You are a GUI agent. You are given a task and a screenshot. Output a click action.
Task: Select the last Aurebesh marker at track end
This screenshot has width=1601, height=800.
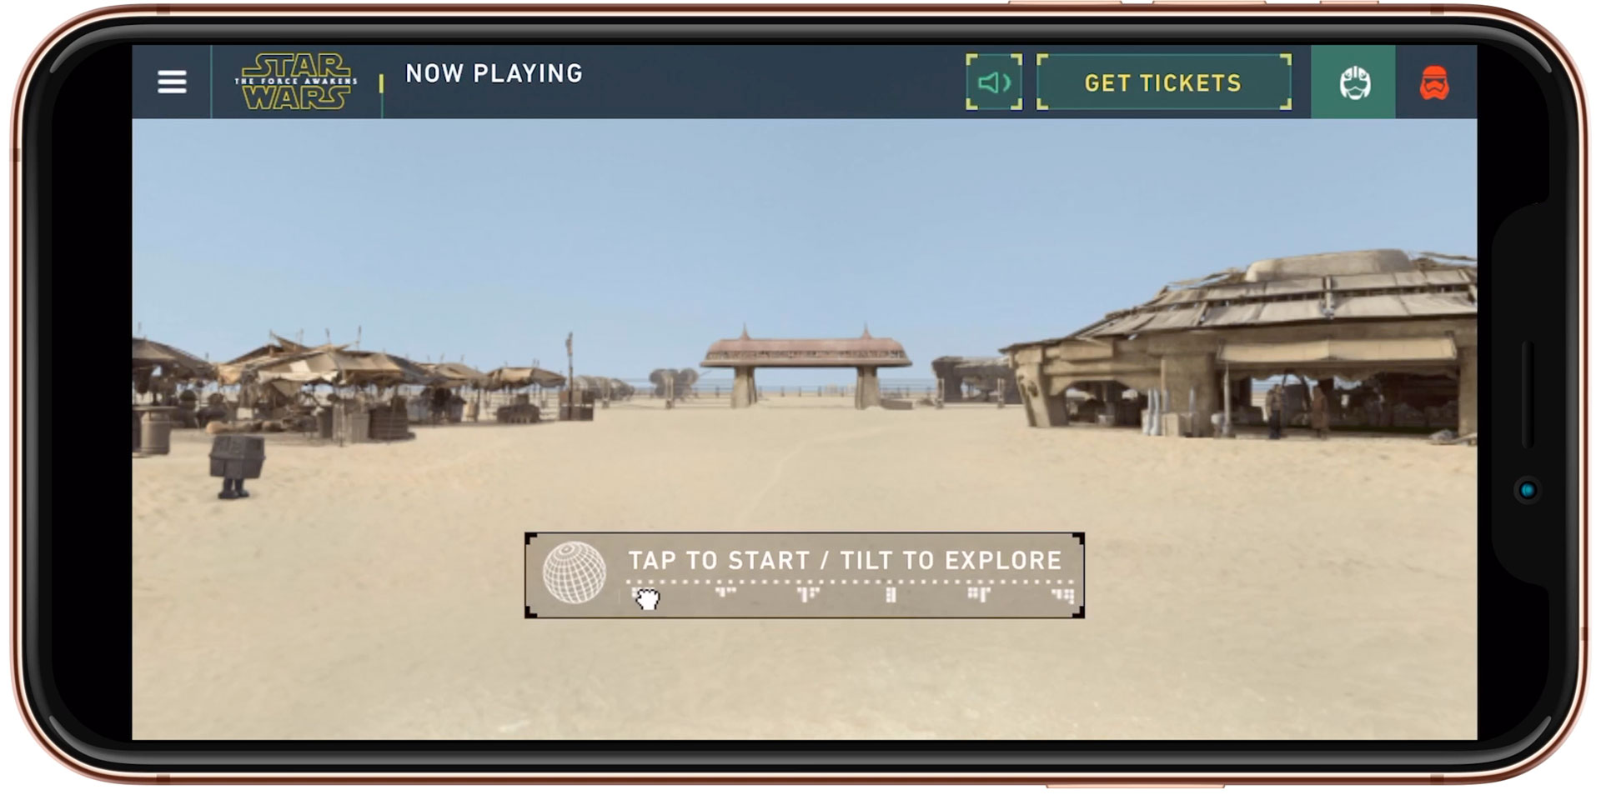pos(1063,594)
